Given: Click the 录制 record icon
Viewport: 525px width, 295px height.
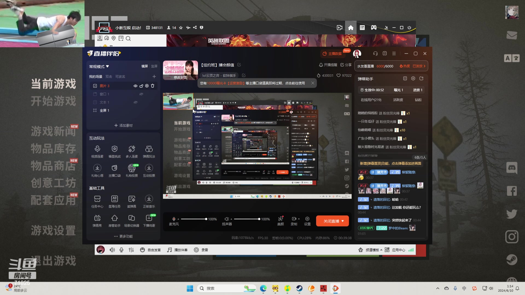Looking at the screenshot, I should 294,219.
